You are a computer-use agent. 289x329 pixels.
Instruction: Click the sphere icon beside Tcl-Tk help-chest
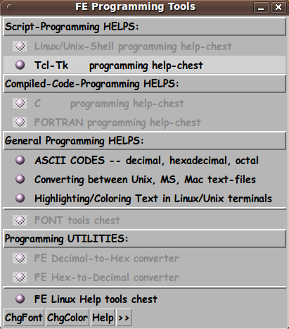[20, 65]
